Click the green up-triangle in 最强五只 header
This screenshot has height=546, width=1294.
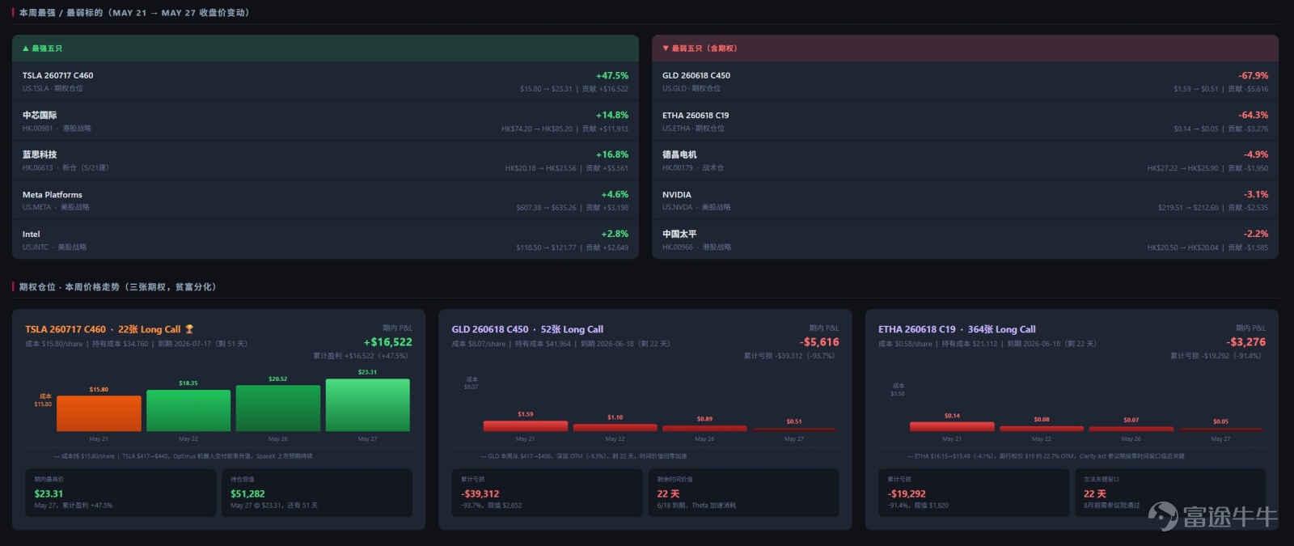pyautogui.click(x=26, y=49)
